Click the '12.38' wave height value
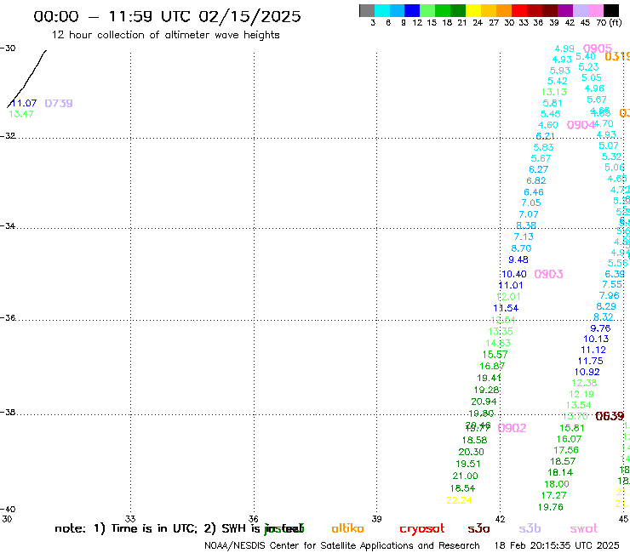The width and height of the screenshot is (630, 553). (x=584, y=383)
